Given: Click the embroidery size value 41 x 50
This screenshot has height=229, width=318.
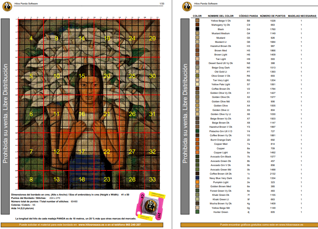Looking at the screenshot, I should coord(125,195).
